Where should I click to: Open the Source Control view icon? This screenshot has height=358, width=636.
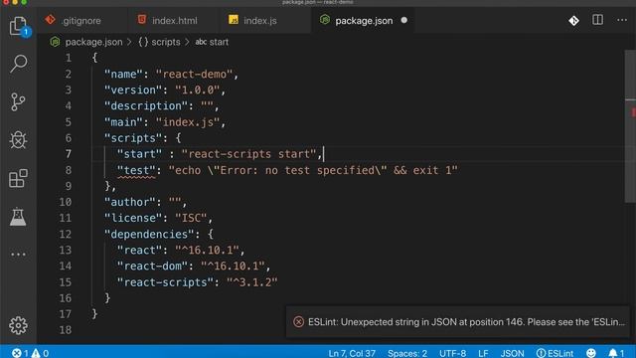[18, 101]
